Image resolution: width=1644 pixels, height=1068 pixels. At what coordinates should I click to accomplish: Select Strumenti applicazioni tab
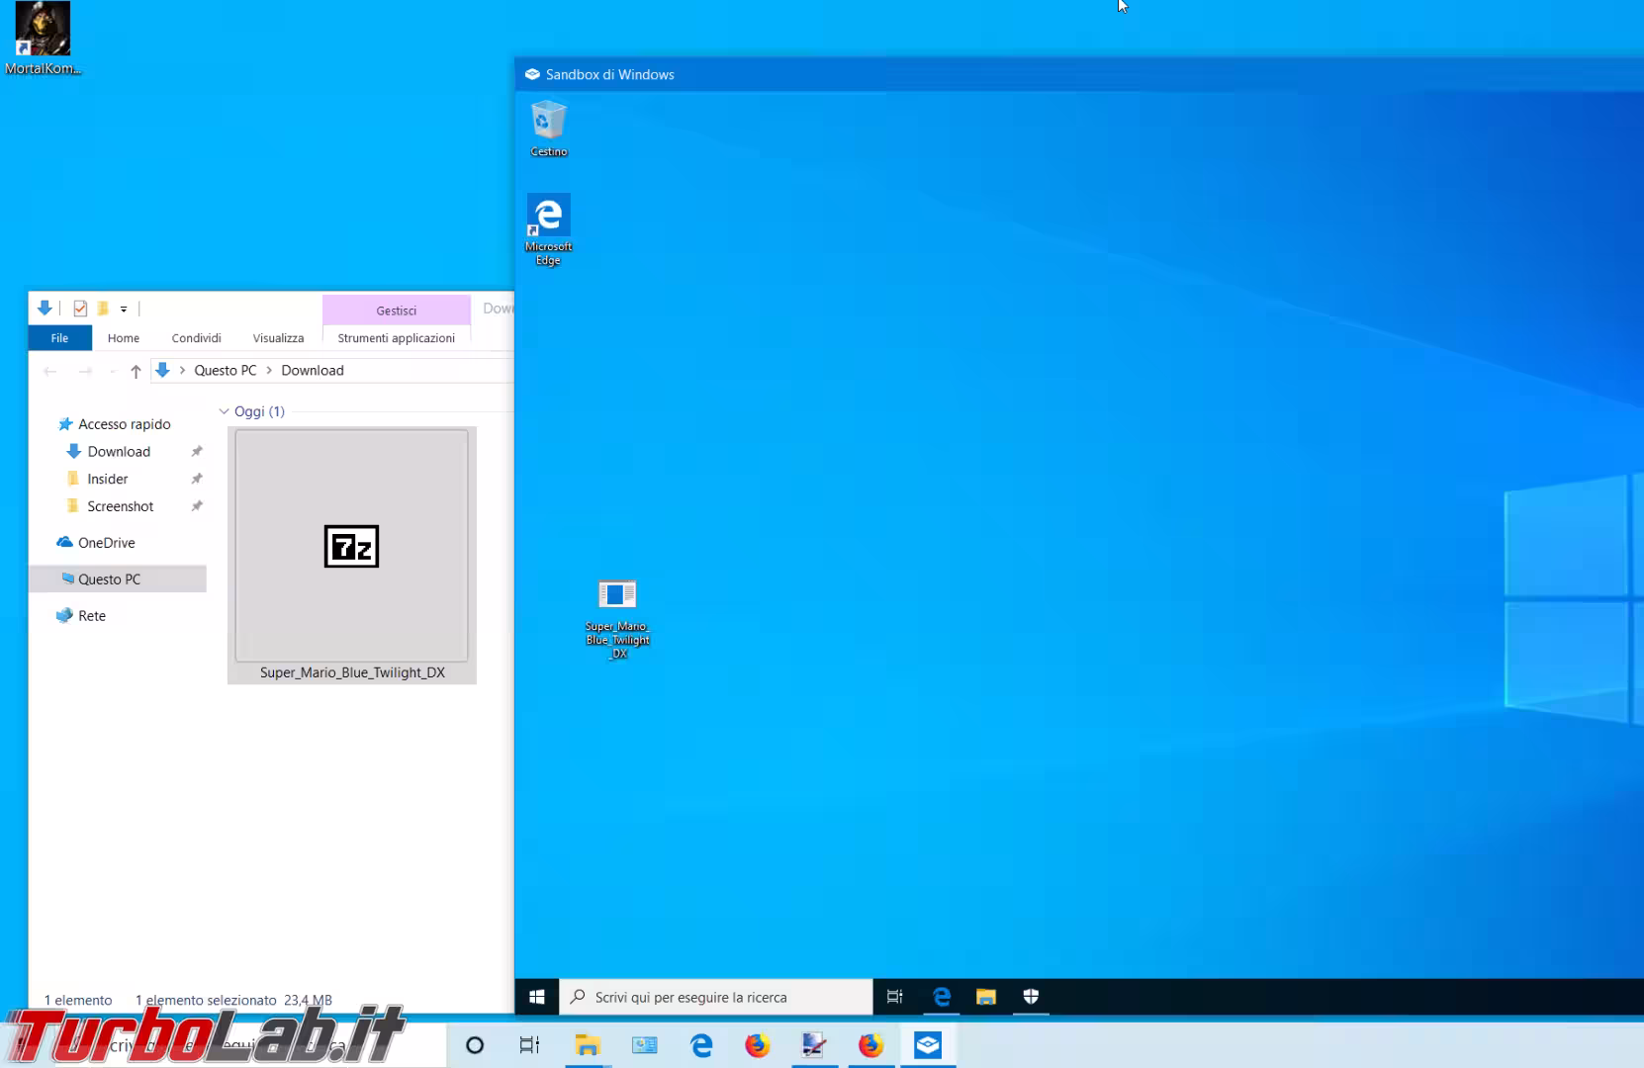click(x=396, y=338)
